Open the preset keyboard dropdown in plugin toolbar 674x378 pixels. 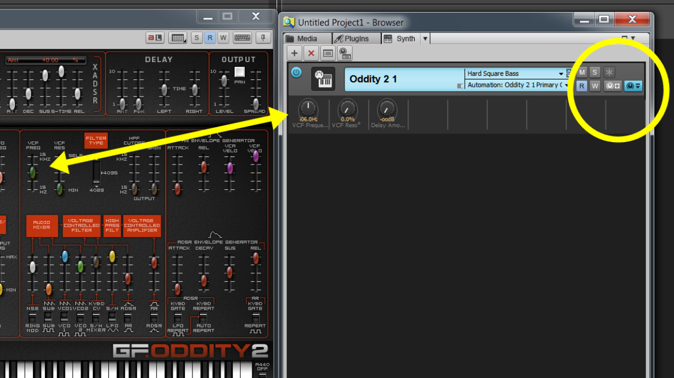click(x=178, y=38)
